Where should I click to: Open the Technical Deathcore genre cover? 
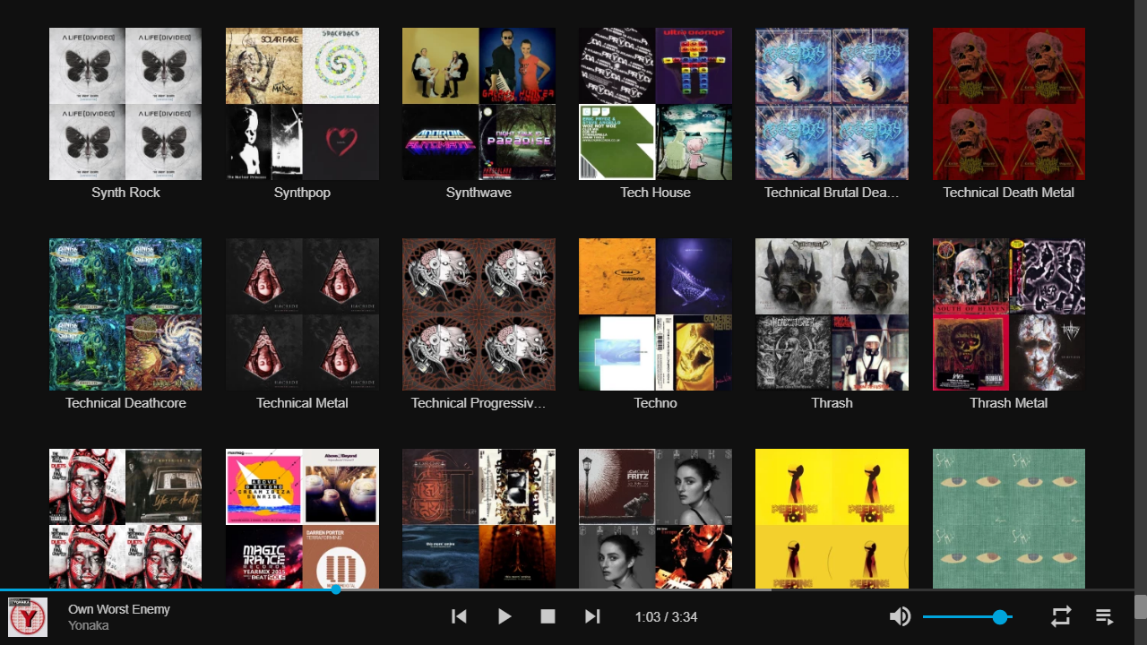click(125, 314)
